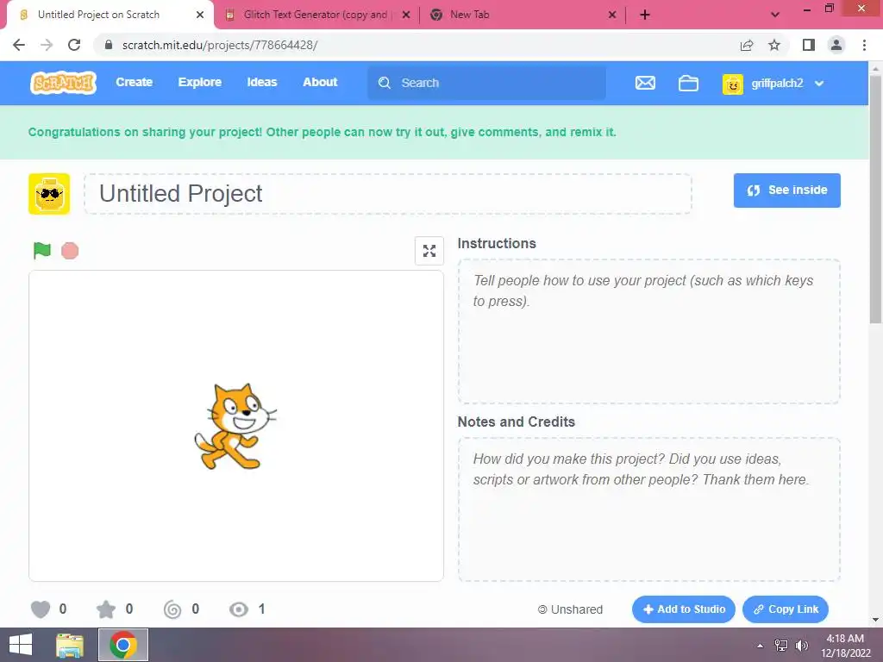Open My Stuff folder icon

click(688, 84)
